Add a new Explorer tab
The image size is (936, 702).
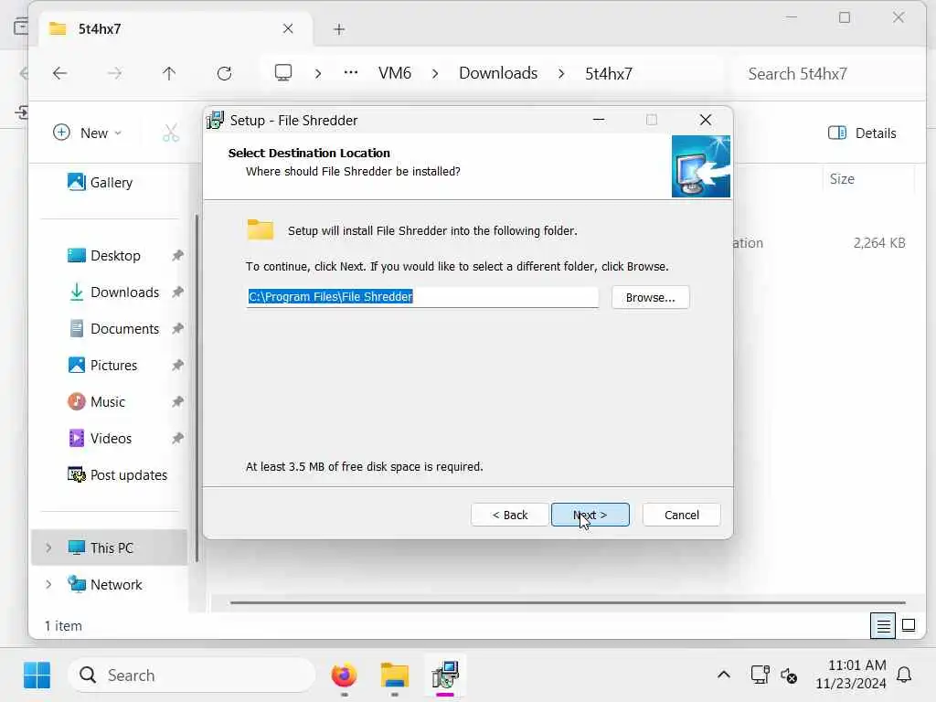[x=339, y=29]
